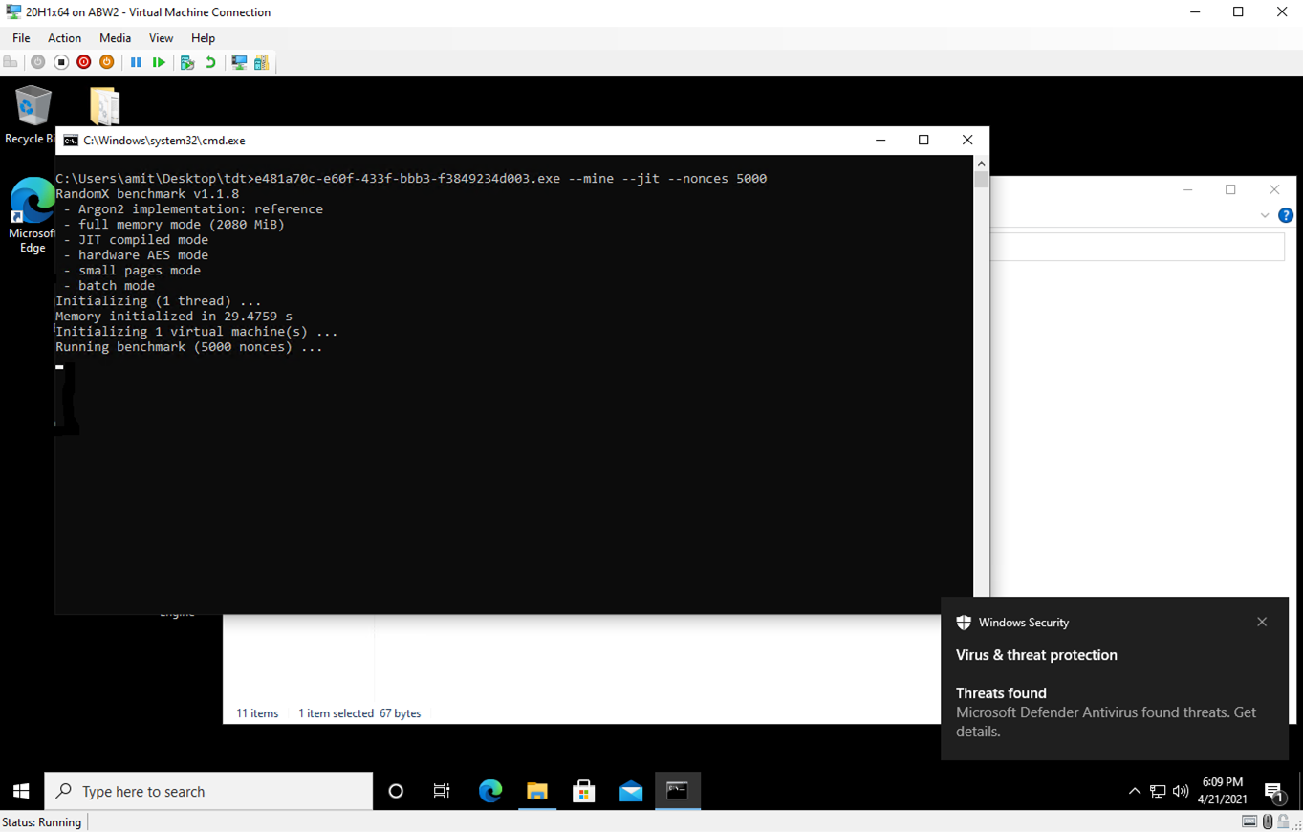
Task: Switch to Enhanced Session mode
Action: (x=237, y=62)
